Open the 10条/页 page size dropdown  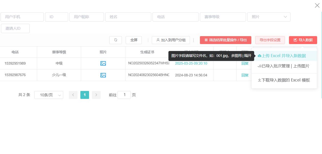click(x=49, y=95)
